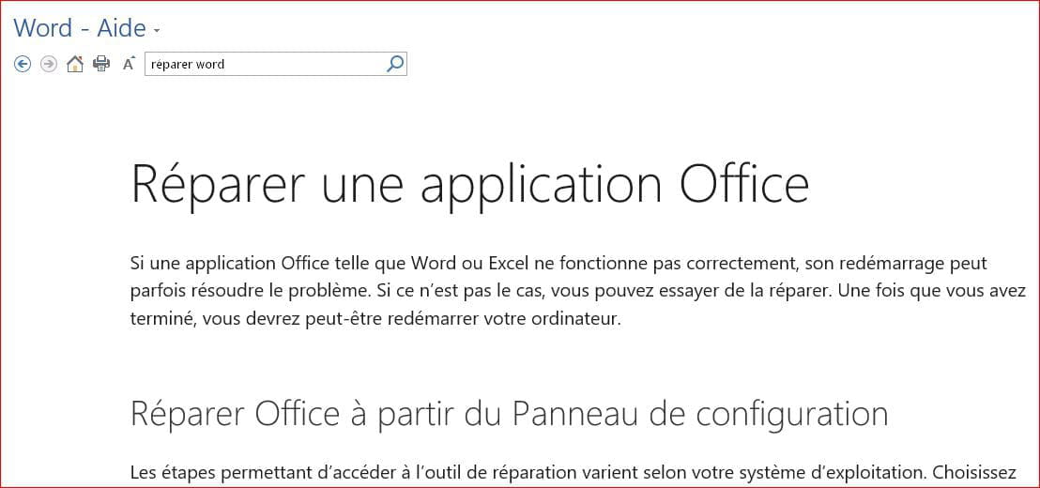This screenshot has width=1040, height=488.
Task: Select the heading "Réparer une application Office"
Action: coord(470,182)
